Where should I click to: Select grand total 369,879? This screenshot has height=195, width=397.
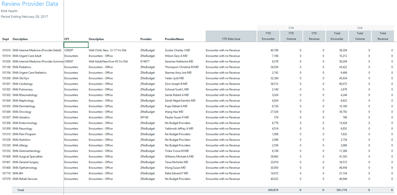coord(273,190)
